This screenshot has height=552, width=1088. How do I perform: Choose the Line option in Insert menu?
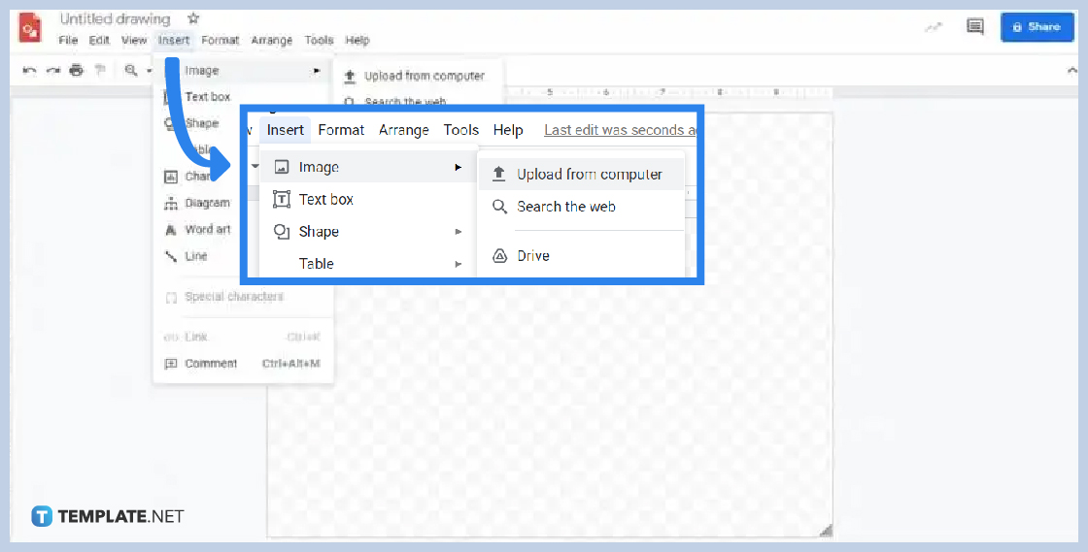[195, 256]
